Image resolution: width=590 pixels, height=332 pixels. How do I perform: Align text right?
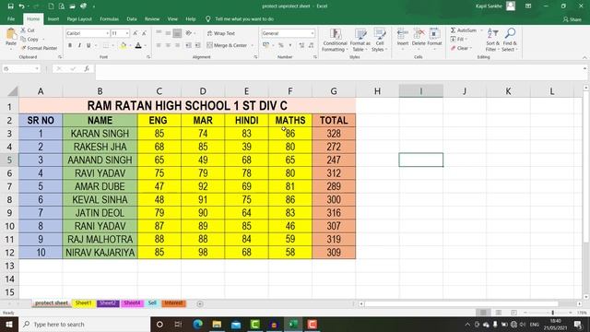coord(177,45)
